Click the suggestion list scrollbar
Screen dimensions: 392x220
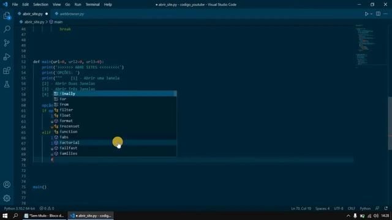[175, 94]
